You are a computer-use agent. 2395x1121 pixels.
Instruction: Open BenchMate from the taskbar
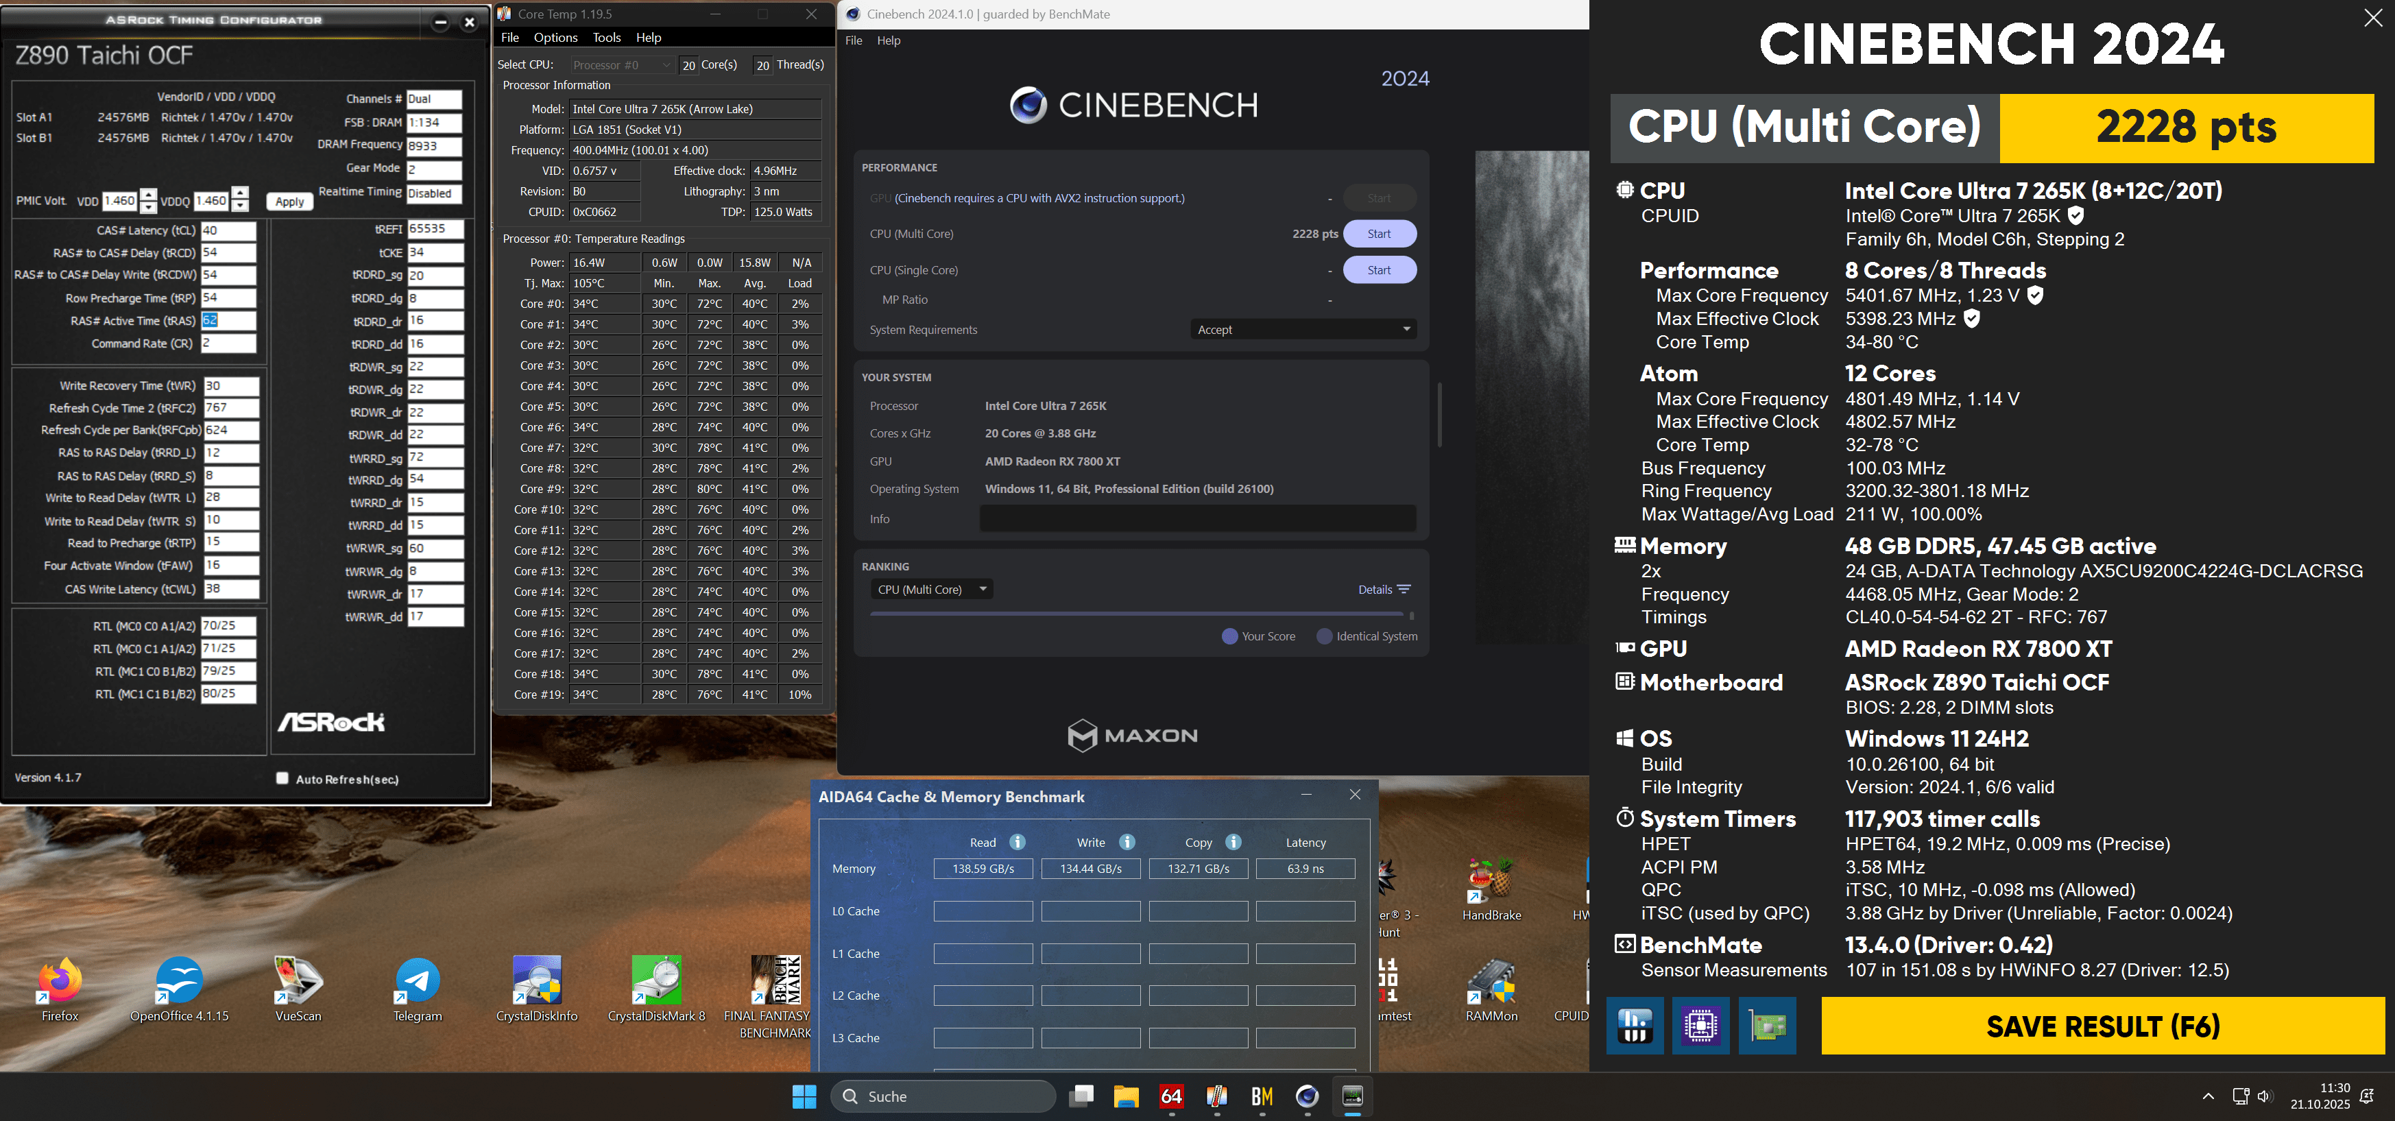point(1262,1097)
